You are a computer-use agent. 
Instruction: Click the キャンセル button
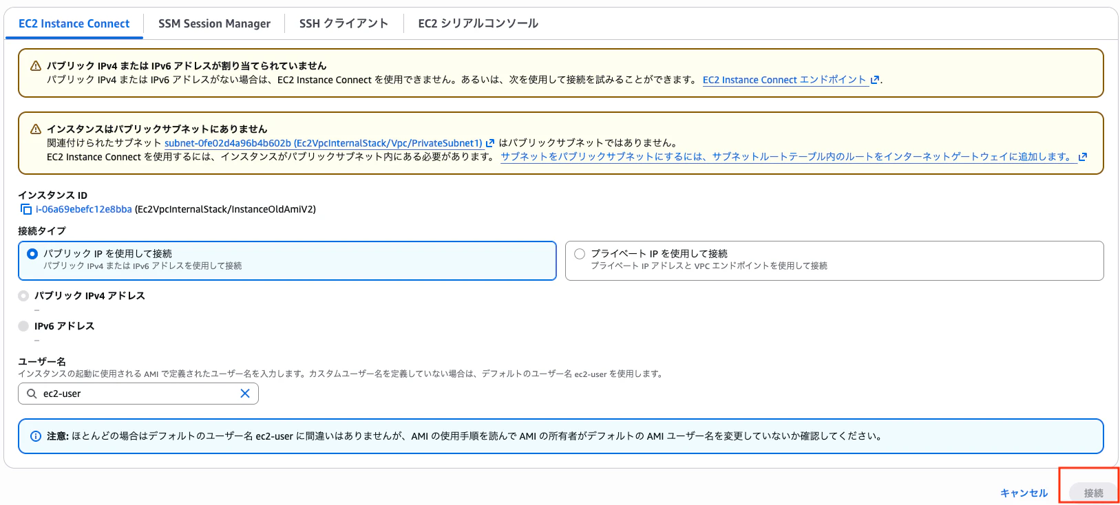[x=1024, y=493]
